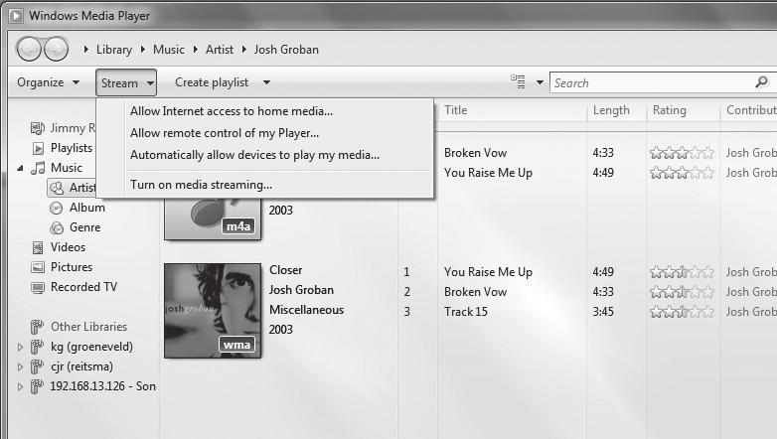Click Artist in the breadcrumb
Screen dimensions: 777x439
click(x=220, y=50)
